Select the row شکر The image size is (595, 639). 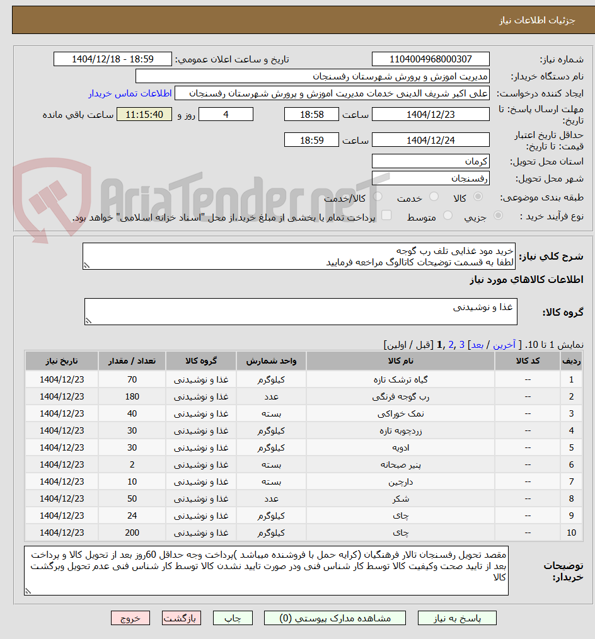304,499
